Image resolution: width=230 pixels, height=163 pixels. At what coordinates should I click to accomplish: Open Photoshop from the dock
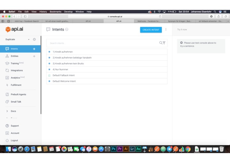114,149
